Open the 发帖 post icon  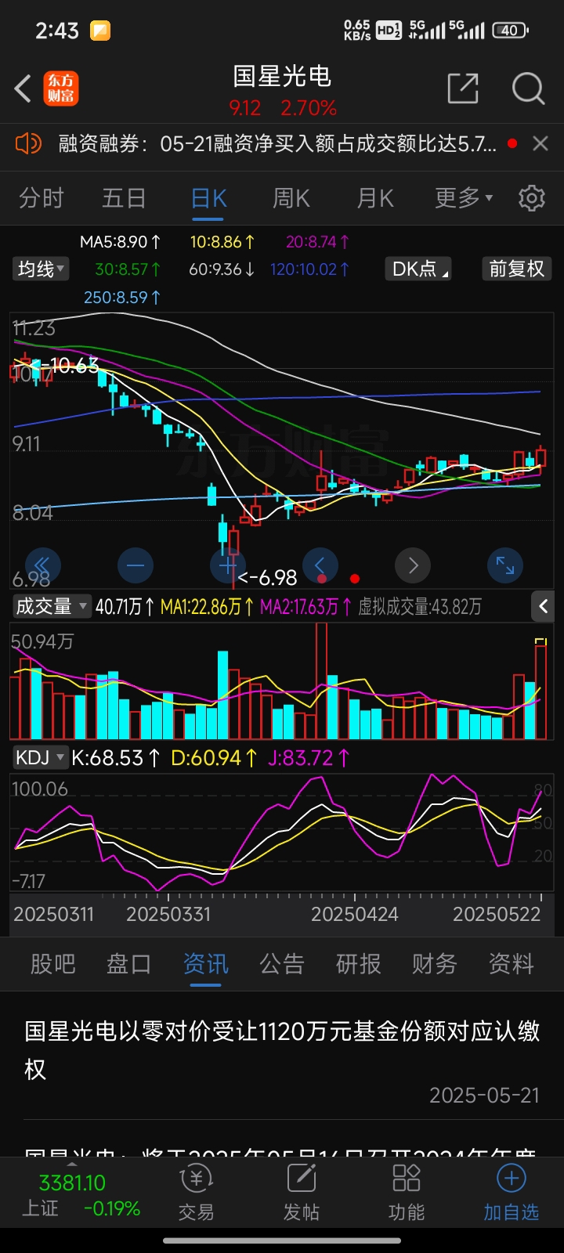302,1193
